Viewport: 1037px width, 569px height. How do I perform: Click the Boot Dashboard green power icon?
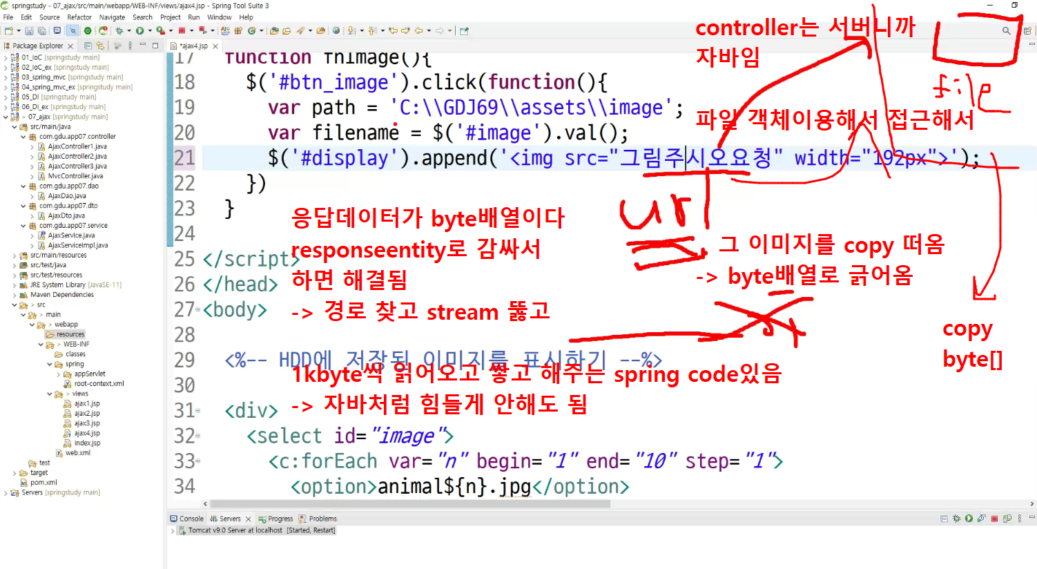(x=88, y=30)
